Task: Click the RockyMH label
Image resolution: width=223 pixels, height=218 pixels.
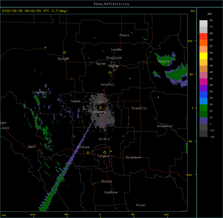Action: [63, 59]
